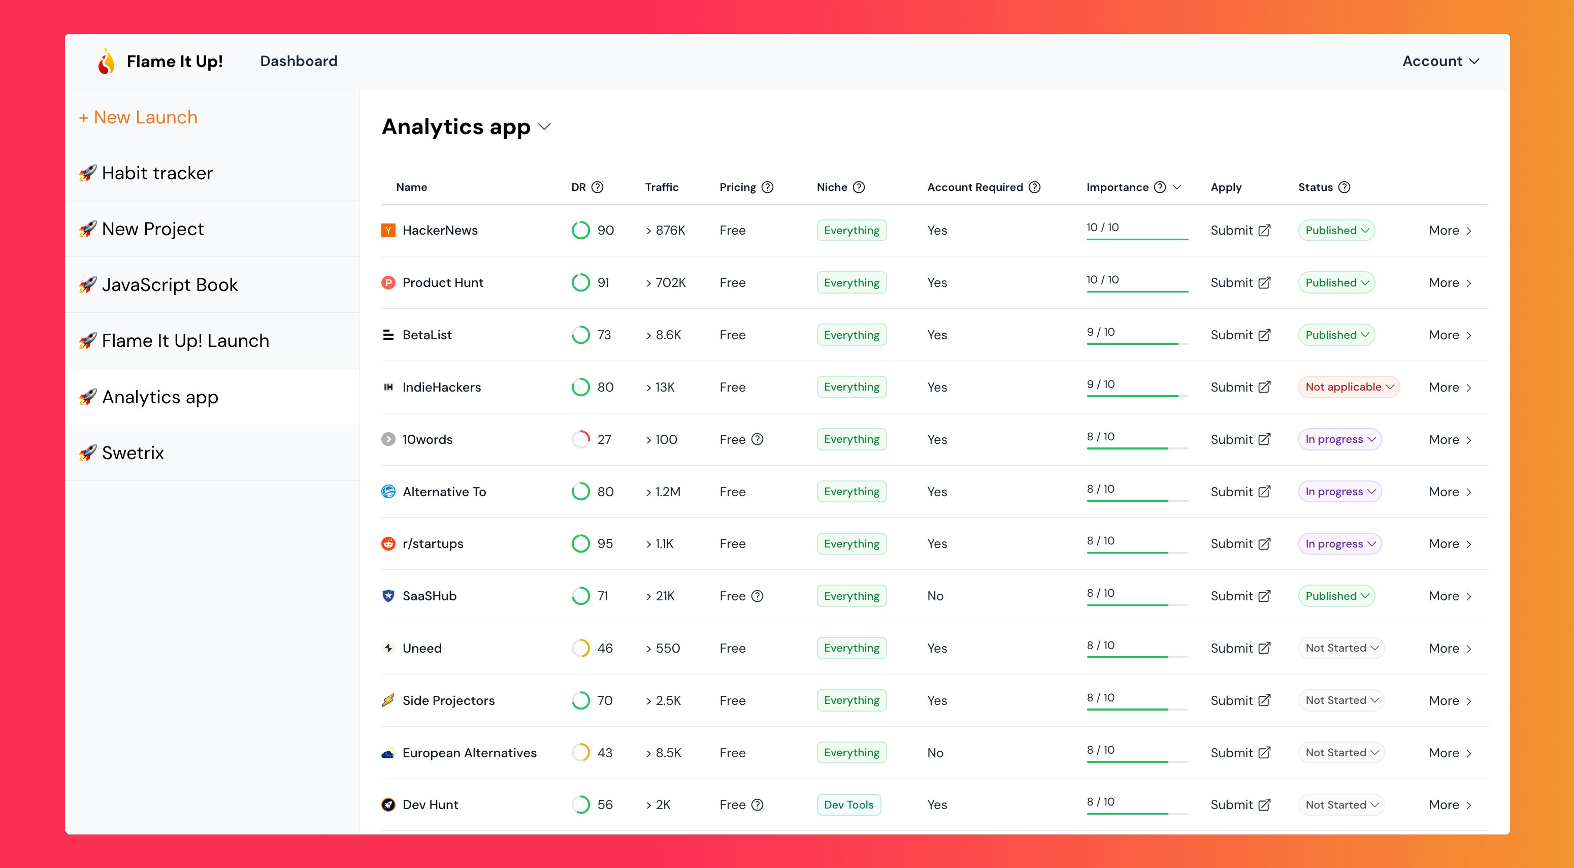This screenshot has width=1574, height=868.
Task: Open 10words In progress status dropdown
Action: pos(1339,439)
